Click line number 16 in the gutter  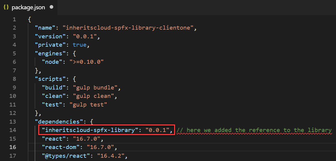(x=13, y=147)
